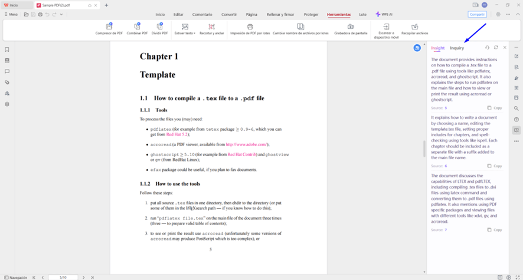Switch to the Editar ribbon tab
The image size is (523, 280).
point(178,14)
